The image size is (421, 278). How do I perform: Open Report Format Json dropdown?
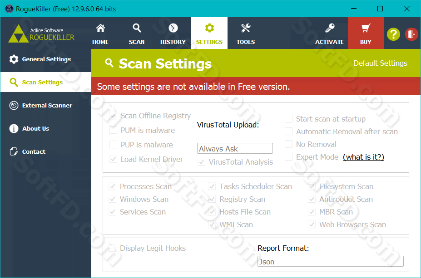(331, 261)
